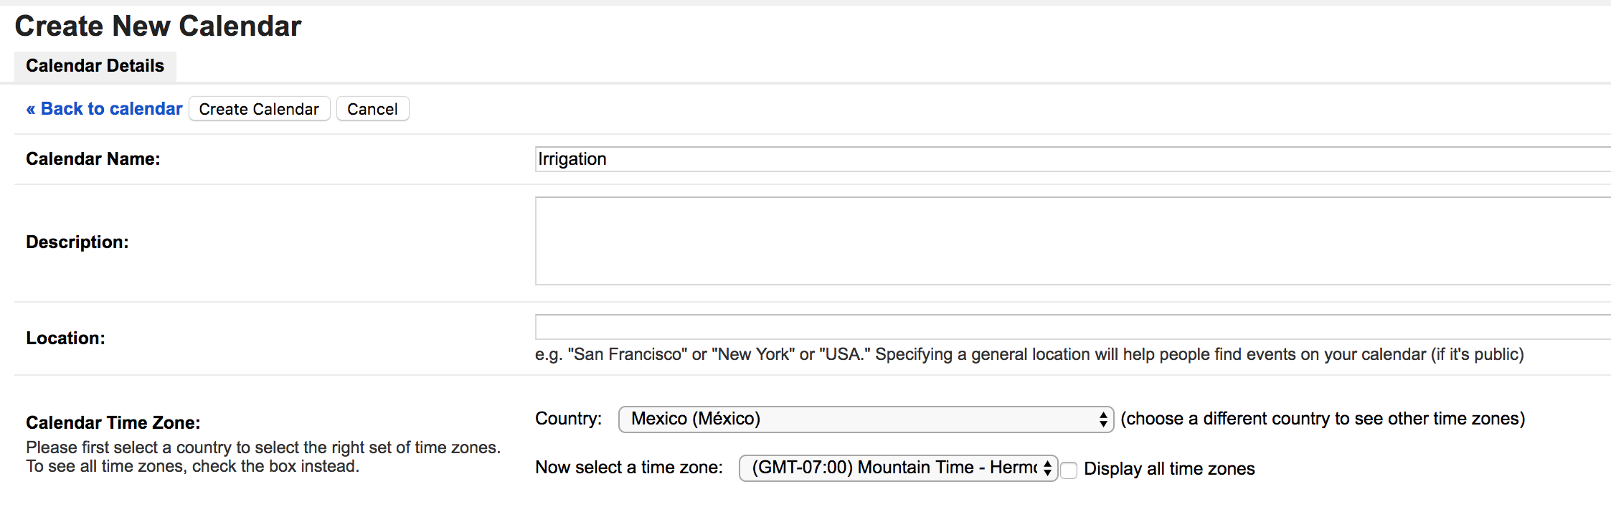The height and width of the screenshot is (512, 1611).
Task: Switch to the Calendar Details tab
Action: tap(95, 66)
